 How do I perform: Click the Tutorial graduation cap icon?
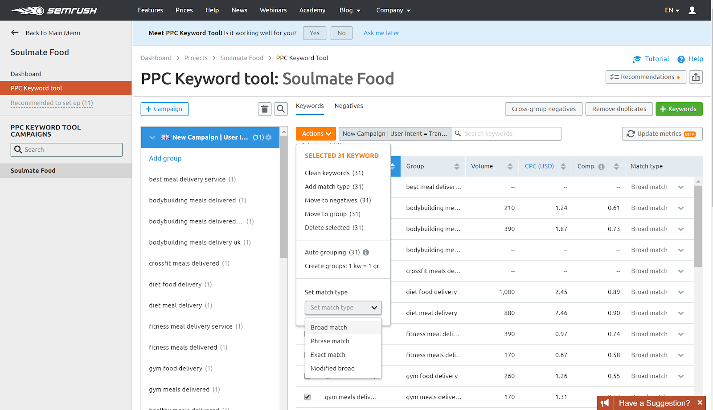[x=637, y=59]
